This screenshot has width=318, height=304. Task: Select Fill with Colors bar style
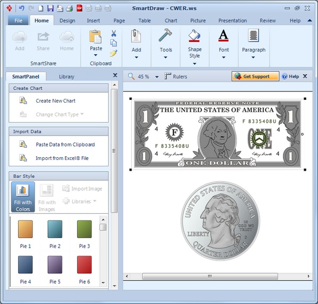[23, 197]
